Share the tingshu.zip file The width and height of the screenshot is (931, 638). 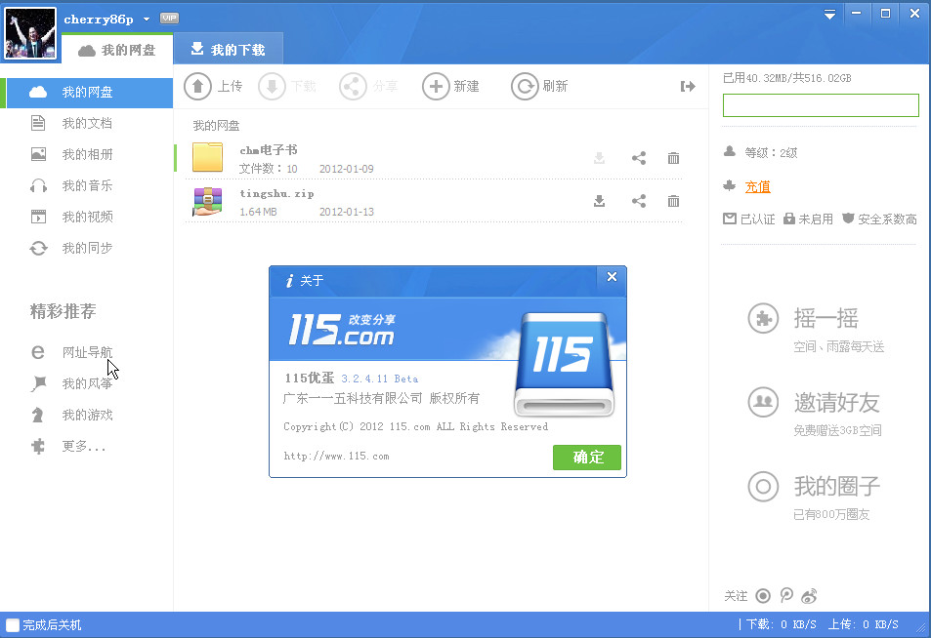pos(638,201)
